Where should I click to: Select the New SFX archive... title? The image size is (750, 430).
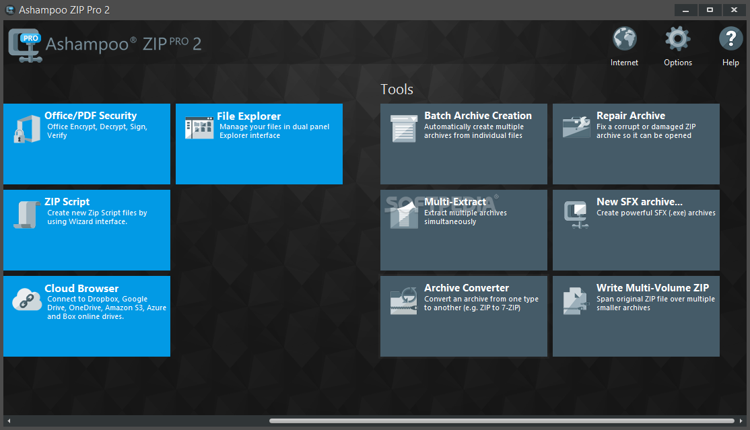[640, 202]
